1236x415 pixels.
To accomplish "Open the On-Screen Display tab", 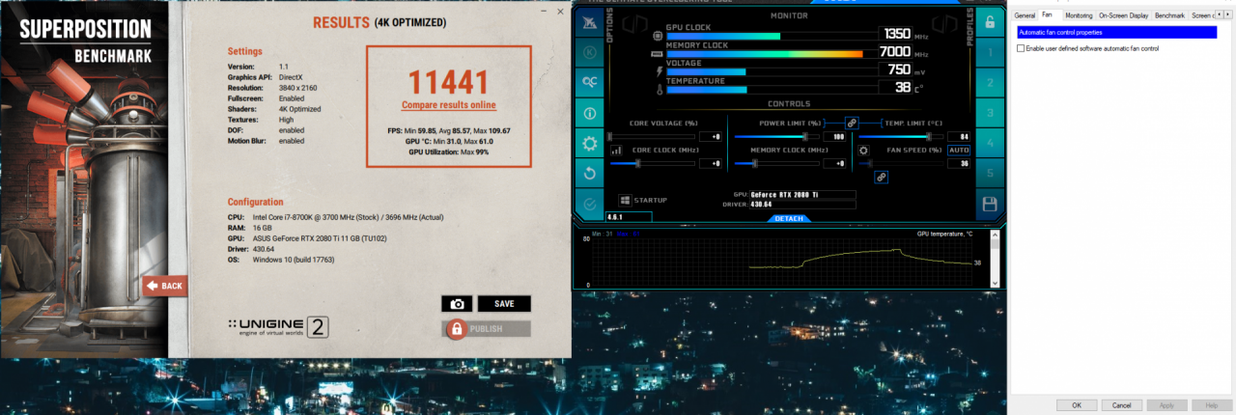I will point(1124,15).
